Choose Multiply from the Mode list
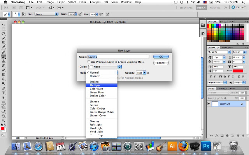This screenshot has height=155, width=249. coord(102,85)
